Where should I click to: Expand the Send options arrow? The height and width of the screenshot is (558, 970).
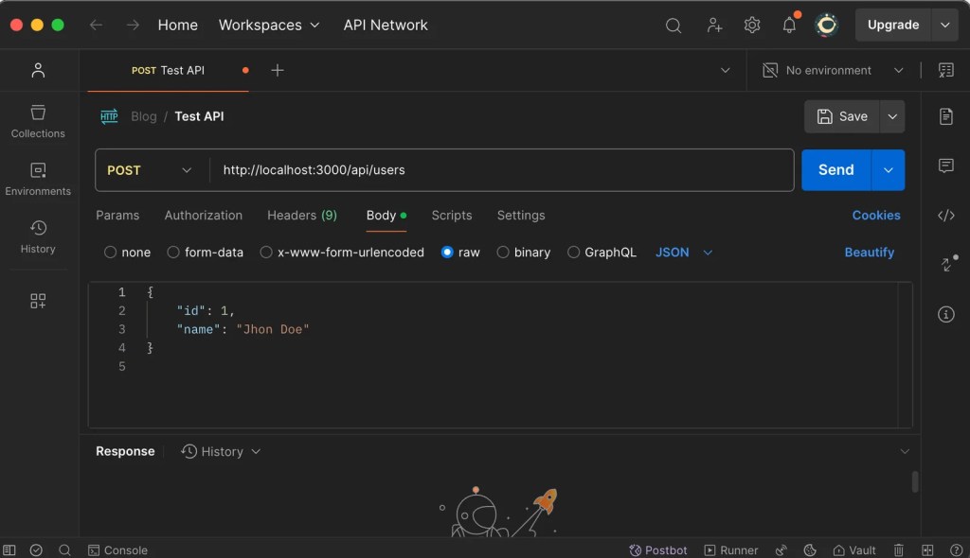[x=888, y=170]
